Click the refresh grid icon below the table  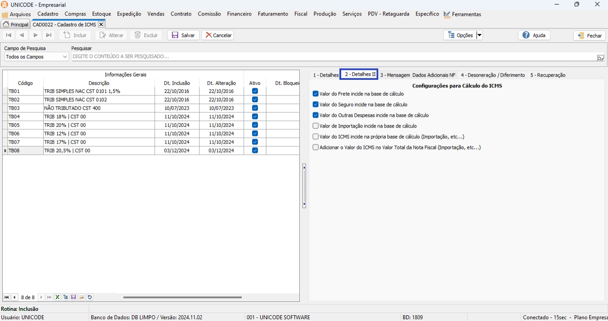pos(90,297)
